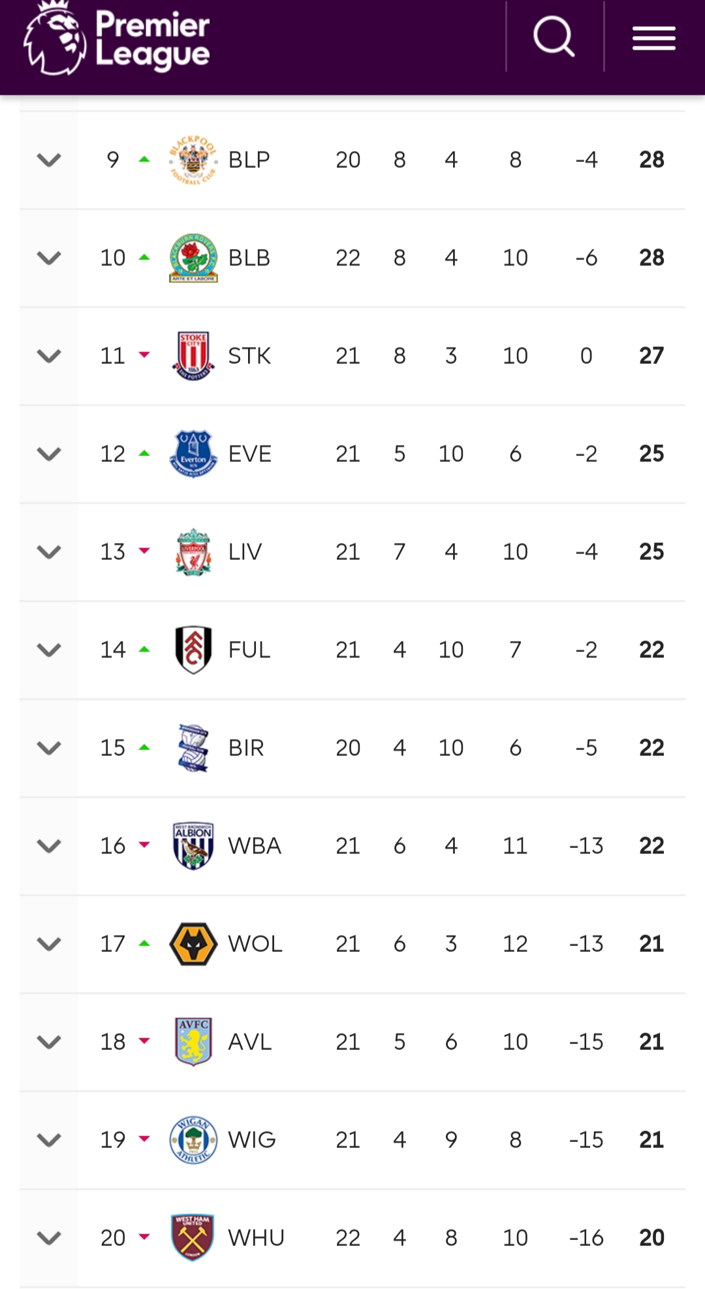Open the WBA team link
The image size is (705, 1289).
coord(255,846)
